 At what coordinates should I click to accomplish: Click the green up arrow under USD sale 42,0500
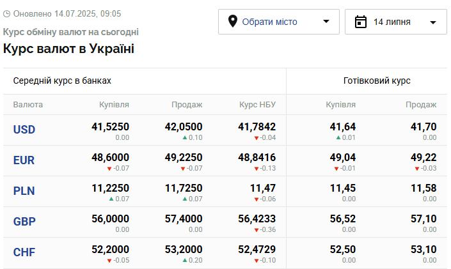pos(185,137)
